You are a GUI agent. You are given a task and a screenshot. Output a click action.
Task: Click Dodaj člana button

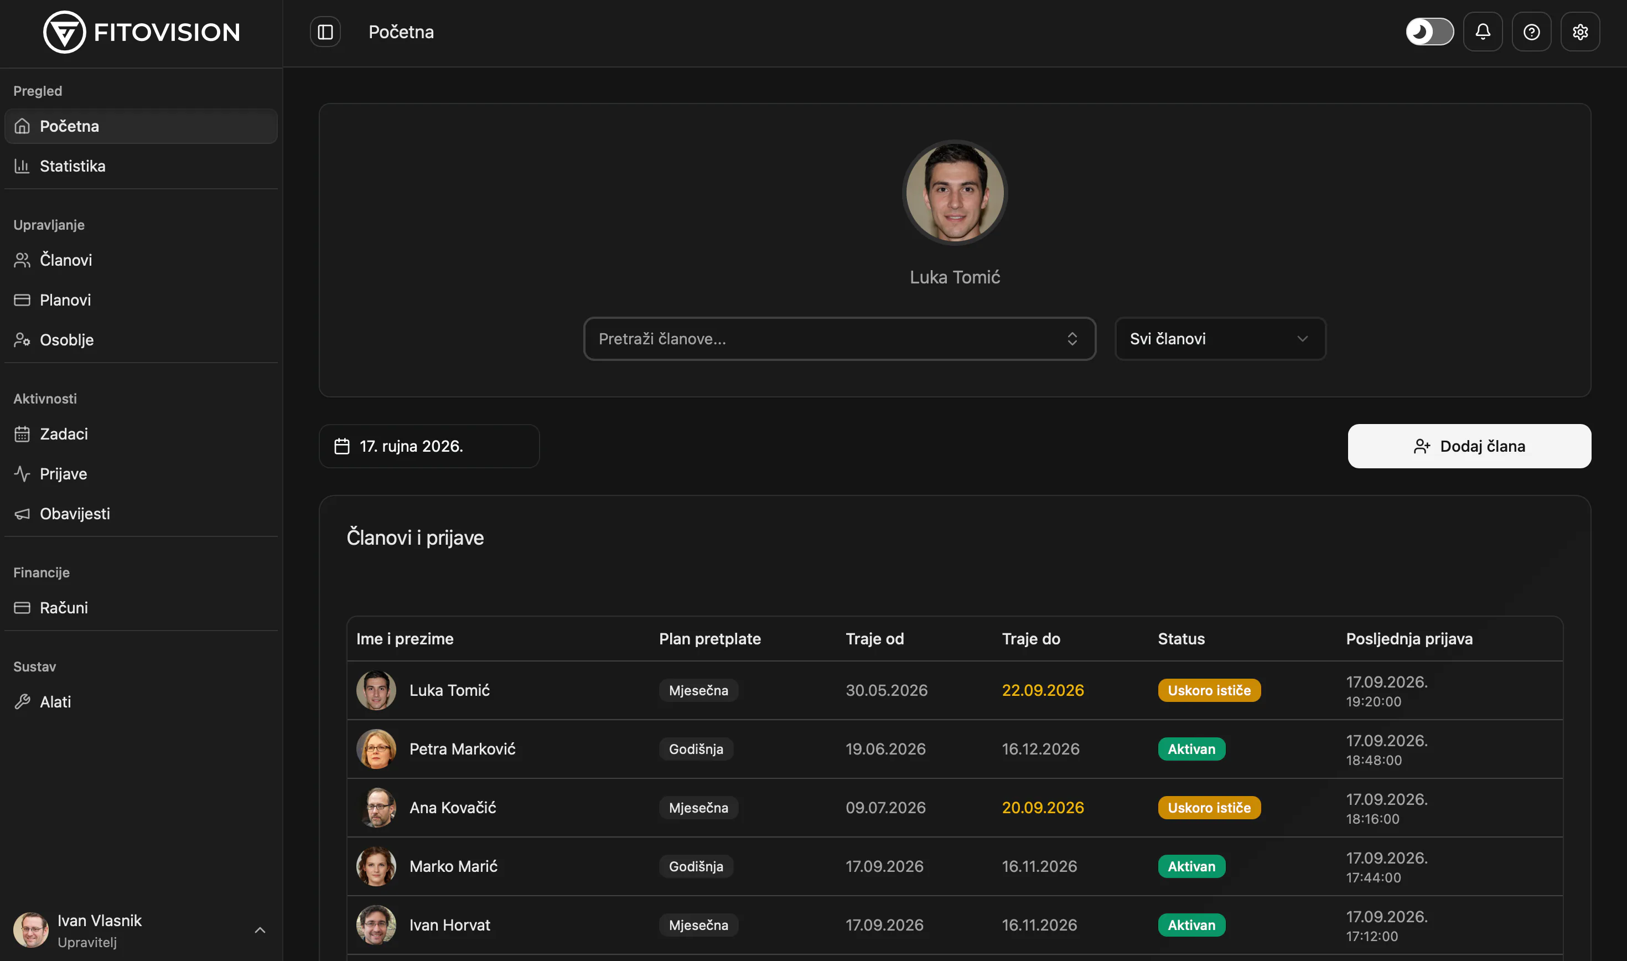(1469, 446)
